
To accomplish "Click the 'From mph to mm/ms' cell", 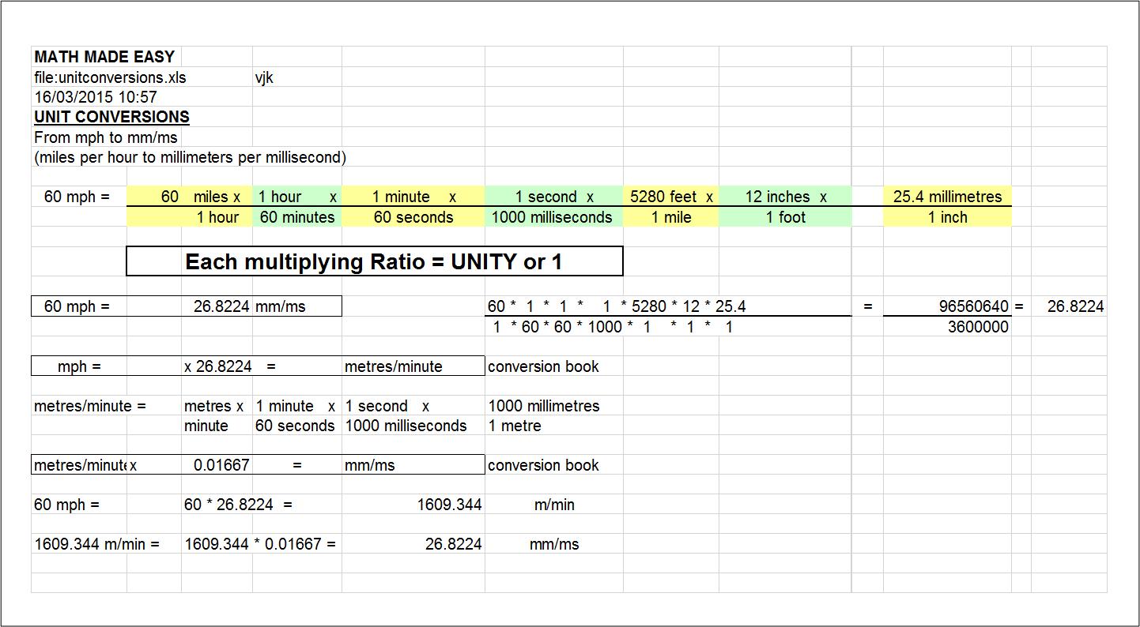I will pos(106,137).
